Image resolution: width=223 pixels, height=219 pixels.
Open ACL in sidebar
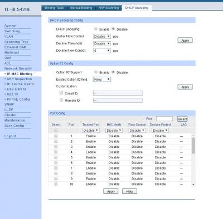(8, 63)
